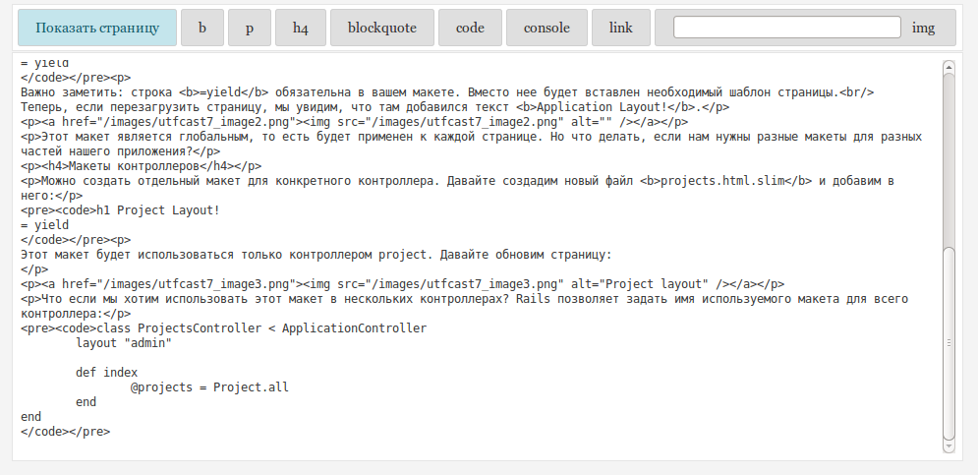Insert bold tag with the 'b' button
This screenshot has width=978, height=475.
pos(202,28)
